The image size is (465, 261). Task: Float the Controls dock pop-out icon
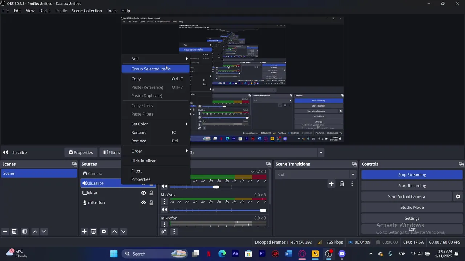(461, 164)
